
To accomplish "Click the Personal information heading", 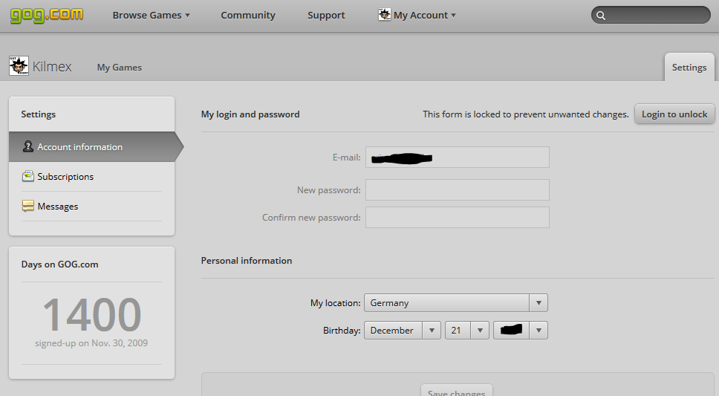I will (247, 261).
